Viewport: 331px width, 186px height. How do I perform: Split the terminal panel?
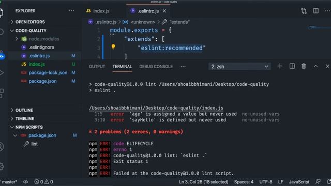292,66
